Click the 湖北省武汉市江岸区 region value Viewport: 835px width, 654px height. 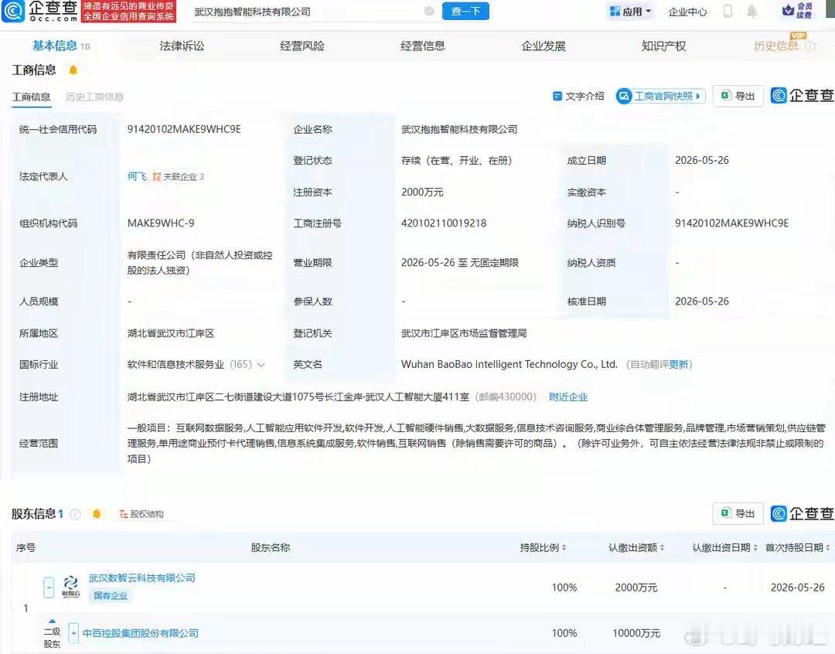(x=170, y=333)
